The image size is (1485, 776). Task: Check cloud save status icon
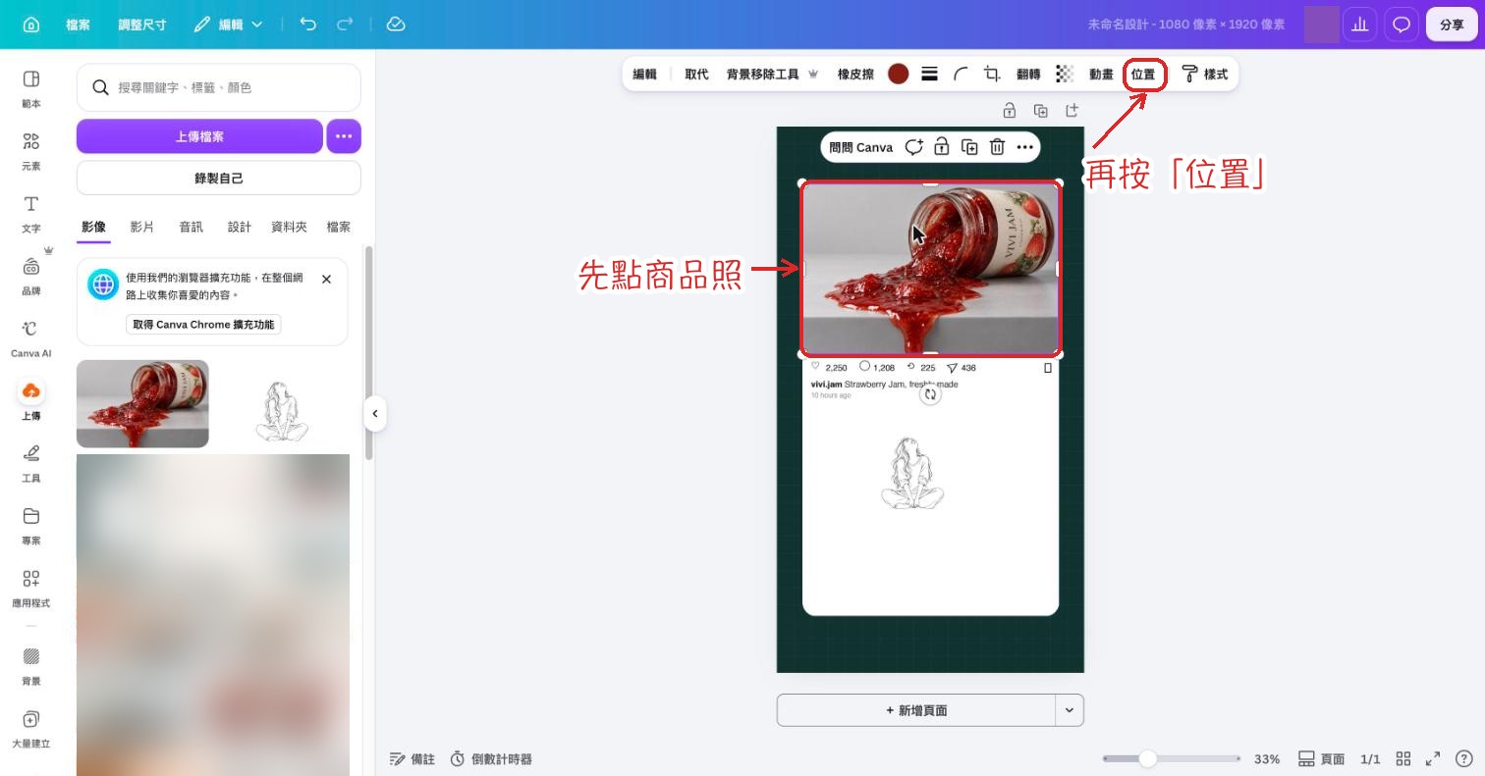pyautogui.click(x=396, y=24)
